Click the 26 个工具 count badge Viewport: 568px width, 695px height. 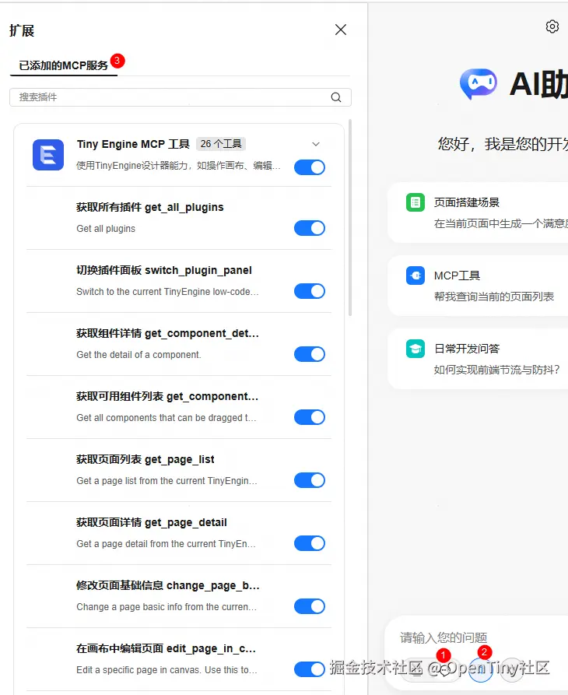[221, 144]
